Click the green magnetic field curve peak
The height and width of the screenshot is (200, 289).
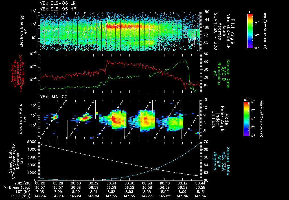(185, 61)
